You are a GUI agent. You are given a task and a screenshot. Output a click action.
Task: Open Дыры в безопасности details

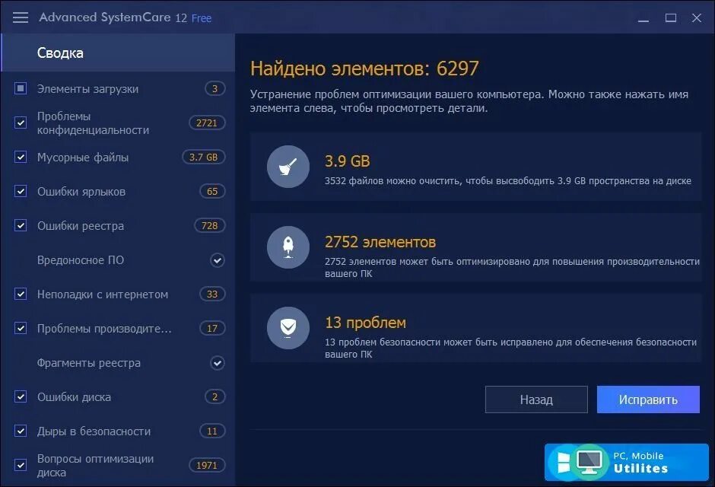[x=94, y=431]
